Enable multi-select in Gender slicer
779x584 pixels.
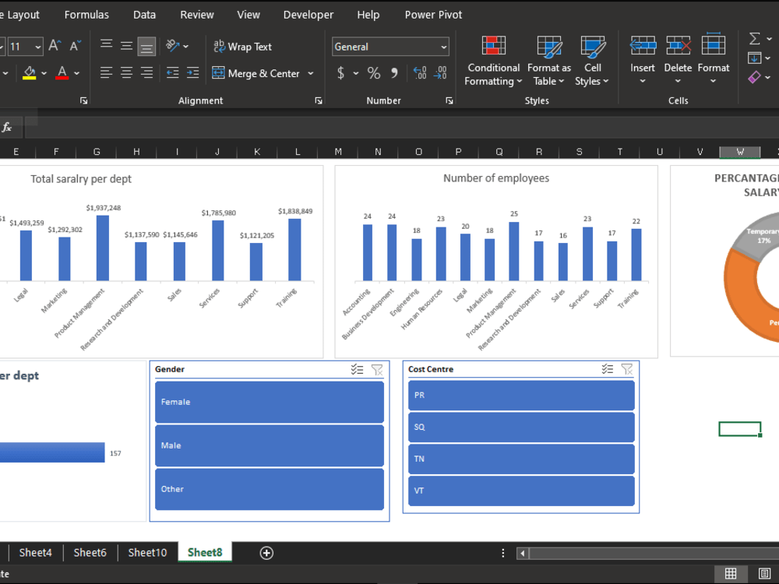[358, 369]
